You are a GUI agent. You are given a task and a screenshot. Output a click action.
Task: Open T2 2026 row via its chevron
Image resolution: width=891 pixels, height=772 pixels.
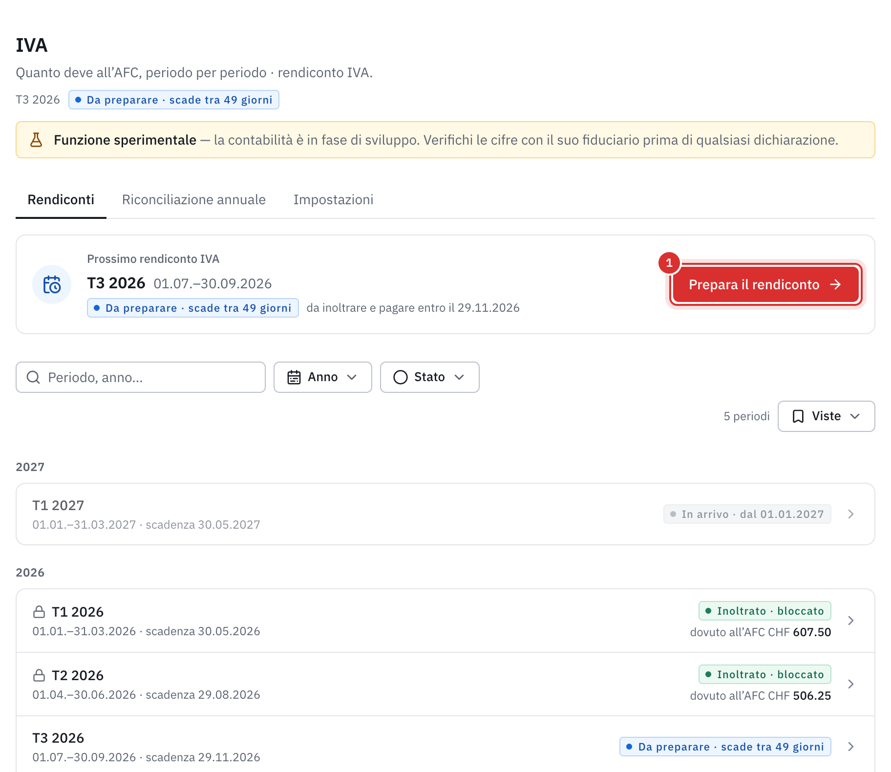click(851, 684)
